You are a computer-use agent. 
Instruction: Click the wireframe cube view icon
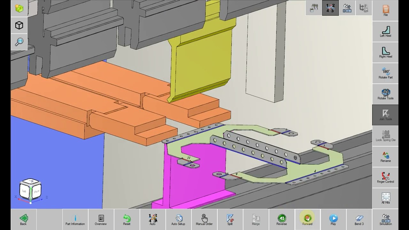(x=19, y=25)
